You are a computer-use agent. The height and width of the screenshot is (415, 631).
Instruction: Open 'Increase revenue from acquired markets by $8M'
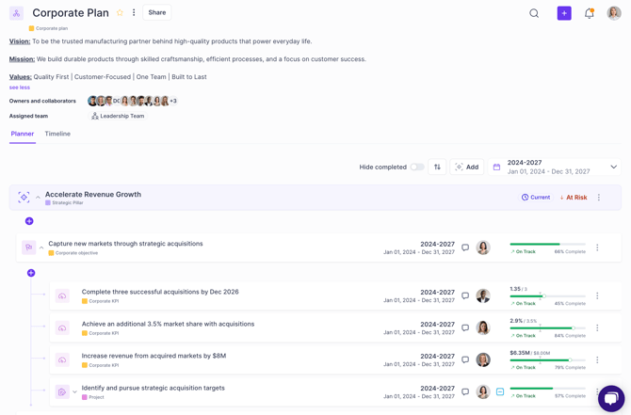click(154, 356)
